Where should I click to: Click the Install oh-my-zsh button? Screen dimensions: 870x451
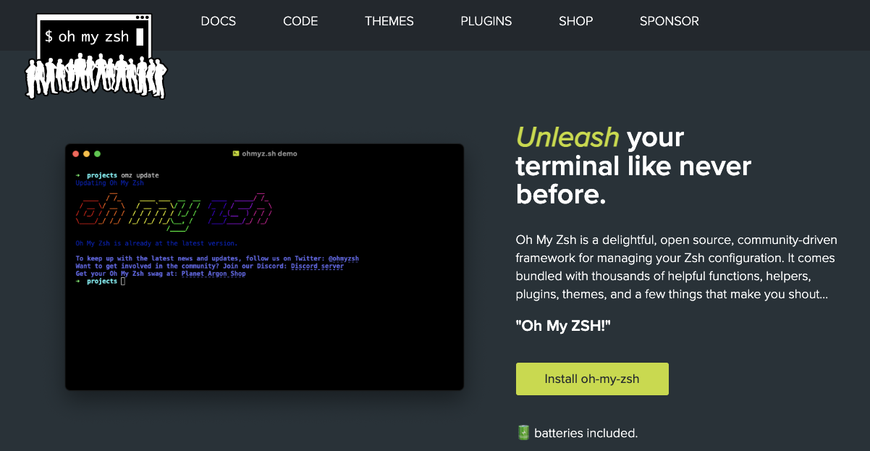pyautogui.click(x=592, y=379)
